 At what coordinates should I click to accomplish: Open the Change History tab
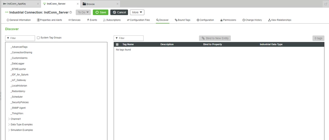pos(252,20)
